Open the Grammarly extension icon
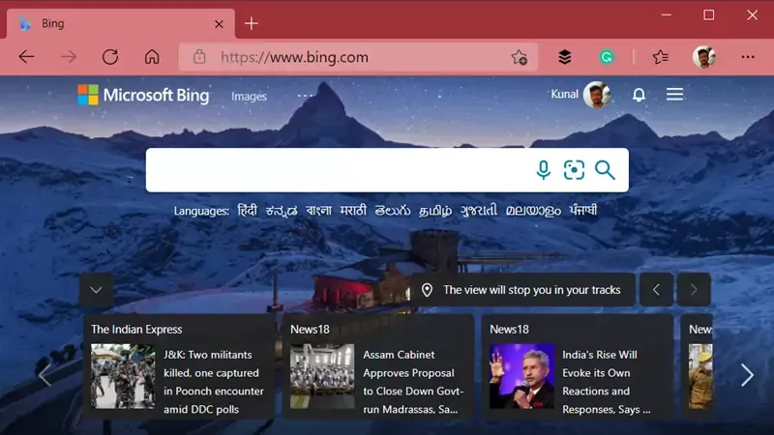This screenshot has height=435, width=774. (x=607, y=57)
